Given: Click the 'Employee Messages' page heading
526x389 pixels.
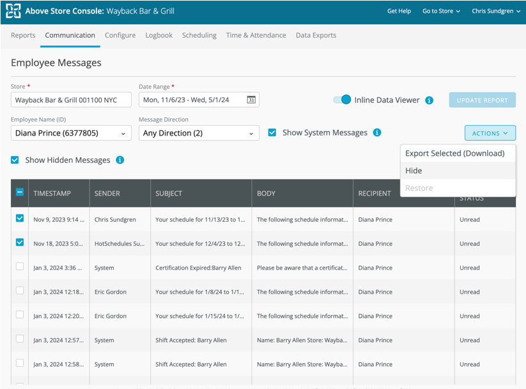Looking at the screenshot, I should [56, 63].
